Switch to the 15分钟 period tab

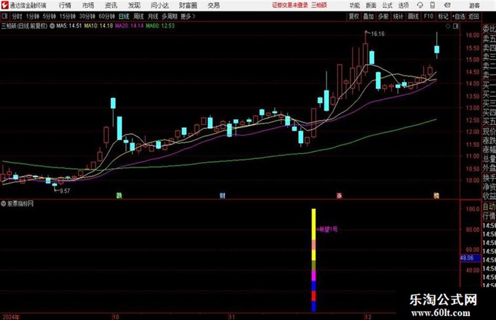coord(67,16)
